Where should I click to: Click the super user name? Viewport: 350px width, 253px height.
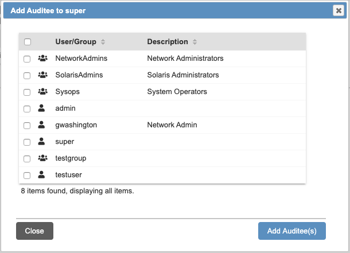tap(65, 142)
